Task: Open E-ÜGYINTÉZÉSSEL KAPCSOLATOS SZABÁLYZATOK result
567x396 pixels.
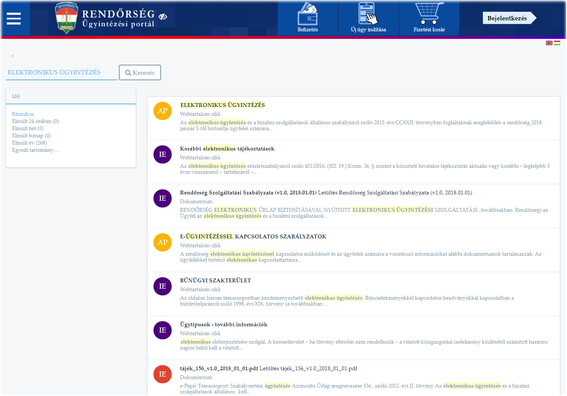Action: pos(253,237)
